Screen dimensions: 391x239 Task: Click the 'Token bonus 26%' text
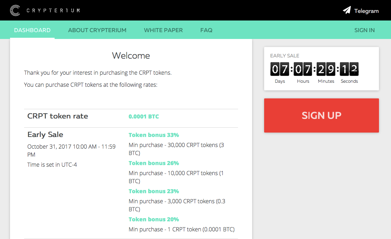pyautogui.click(x=154, y=163)
